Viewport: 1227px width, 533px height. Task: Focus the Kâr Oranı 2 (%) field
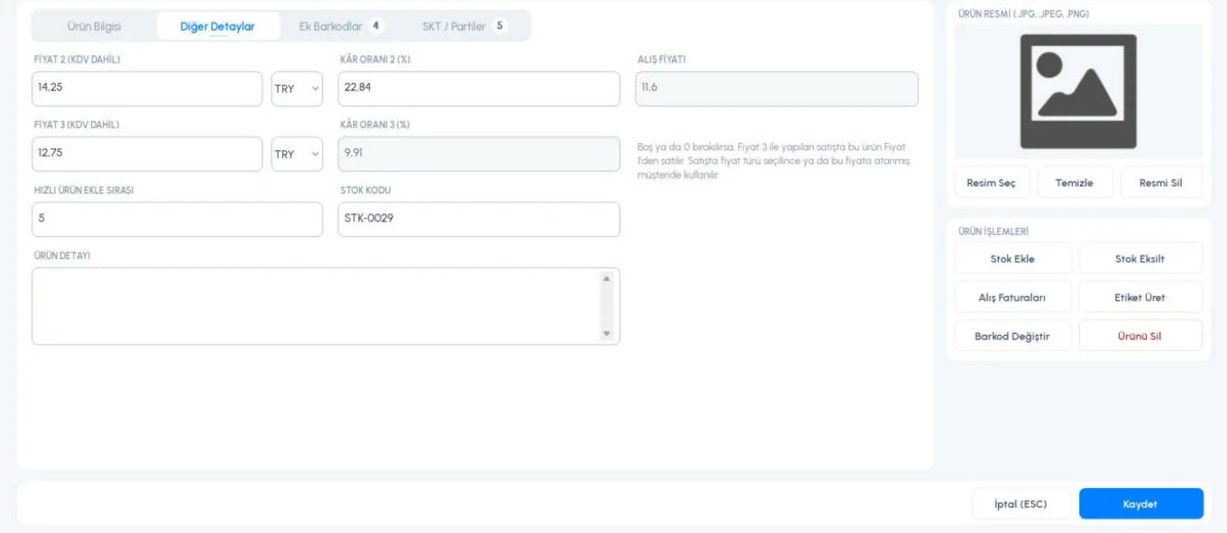click(479, 89)
